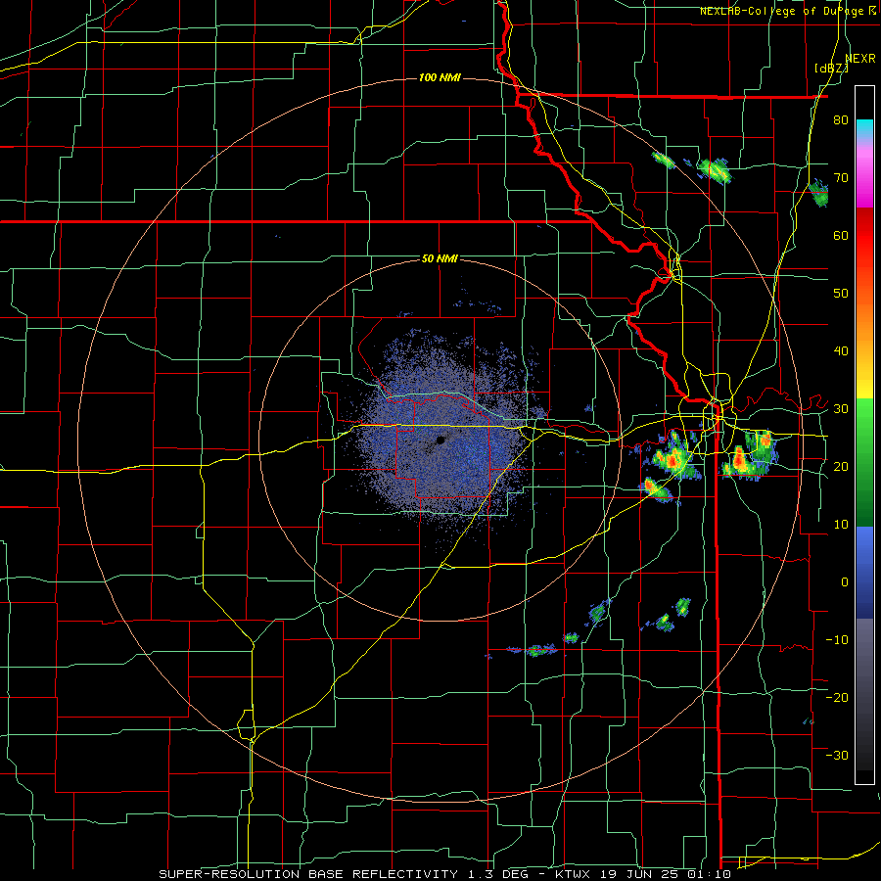Click the NEXR label above dBZ
The image size is (881, 881).
tap(860, 59)
